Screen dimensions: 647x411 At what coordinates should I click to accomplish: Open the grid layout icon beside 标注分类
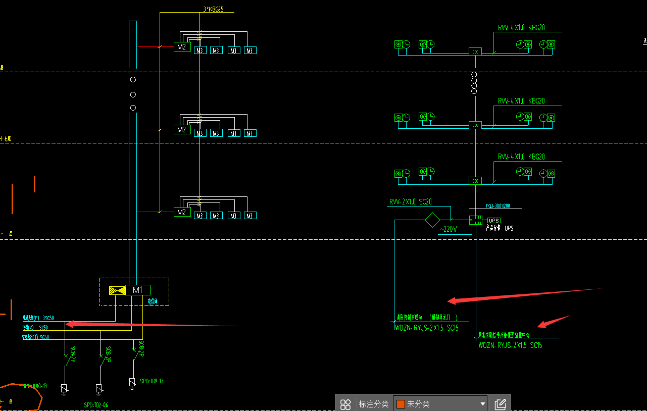click(x=345, y=404)
